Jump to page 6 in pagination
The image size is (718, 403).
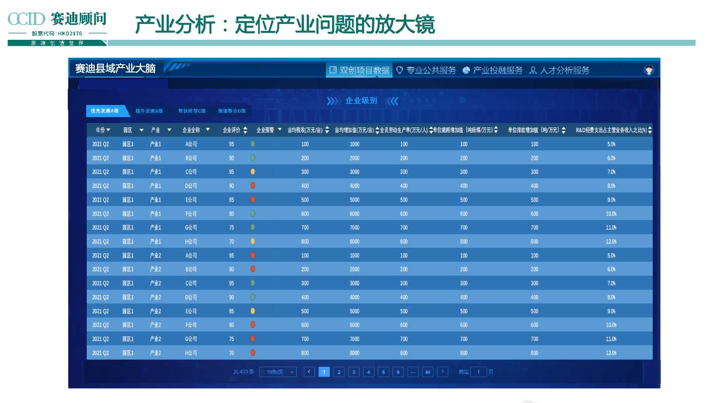[x=398, y=372]
